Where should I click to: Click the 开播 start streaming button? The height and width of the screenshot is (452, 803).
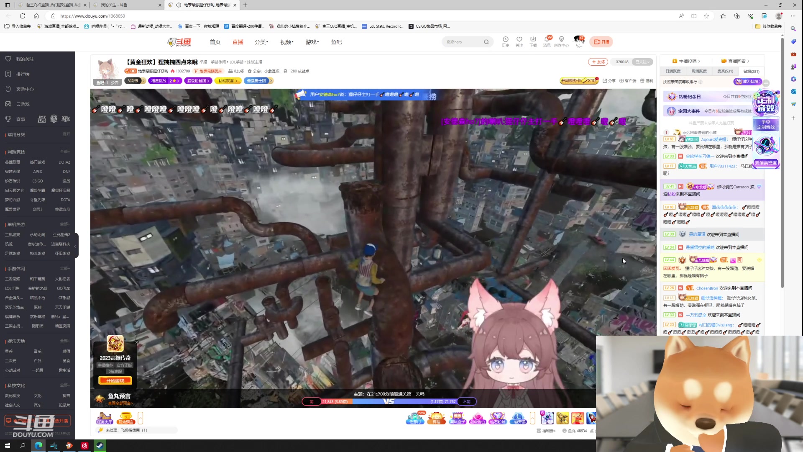601,42
